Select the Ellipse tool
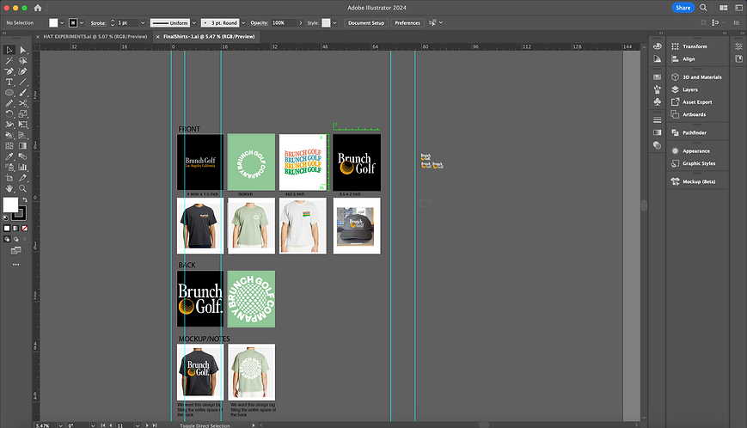The image size is (747, 428). click(x=9, y=92)
